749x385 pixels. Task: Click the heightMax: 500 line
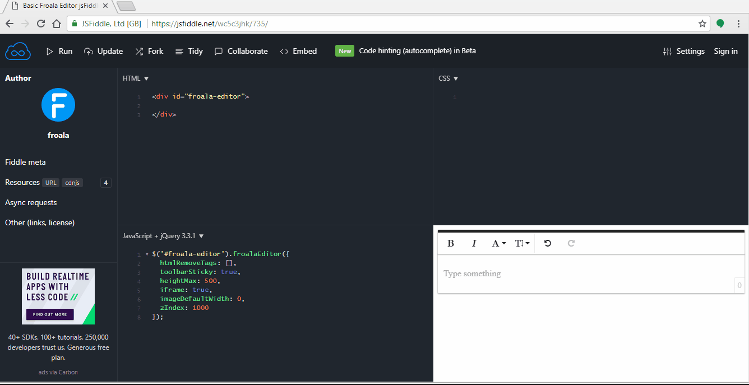click(x=190, y=281)
